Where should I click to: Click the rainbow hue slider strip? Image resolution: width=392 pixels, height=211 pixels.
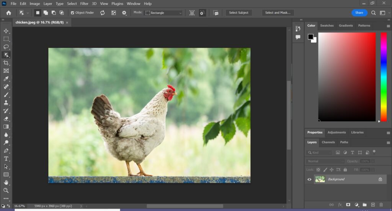[383, 77]
